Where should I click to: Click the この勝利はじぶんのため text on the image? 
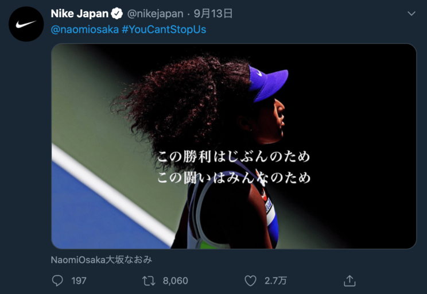click(x=234, y=156)
